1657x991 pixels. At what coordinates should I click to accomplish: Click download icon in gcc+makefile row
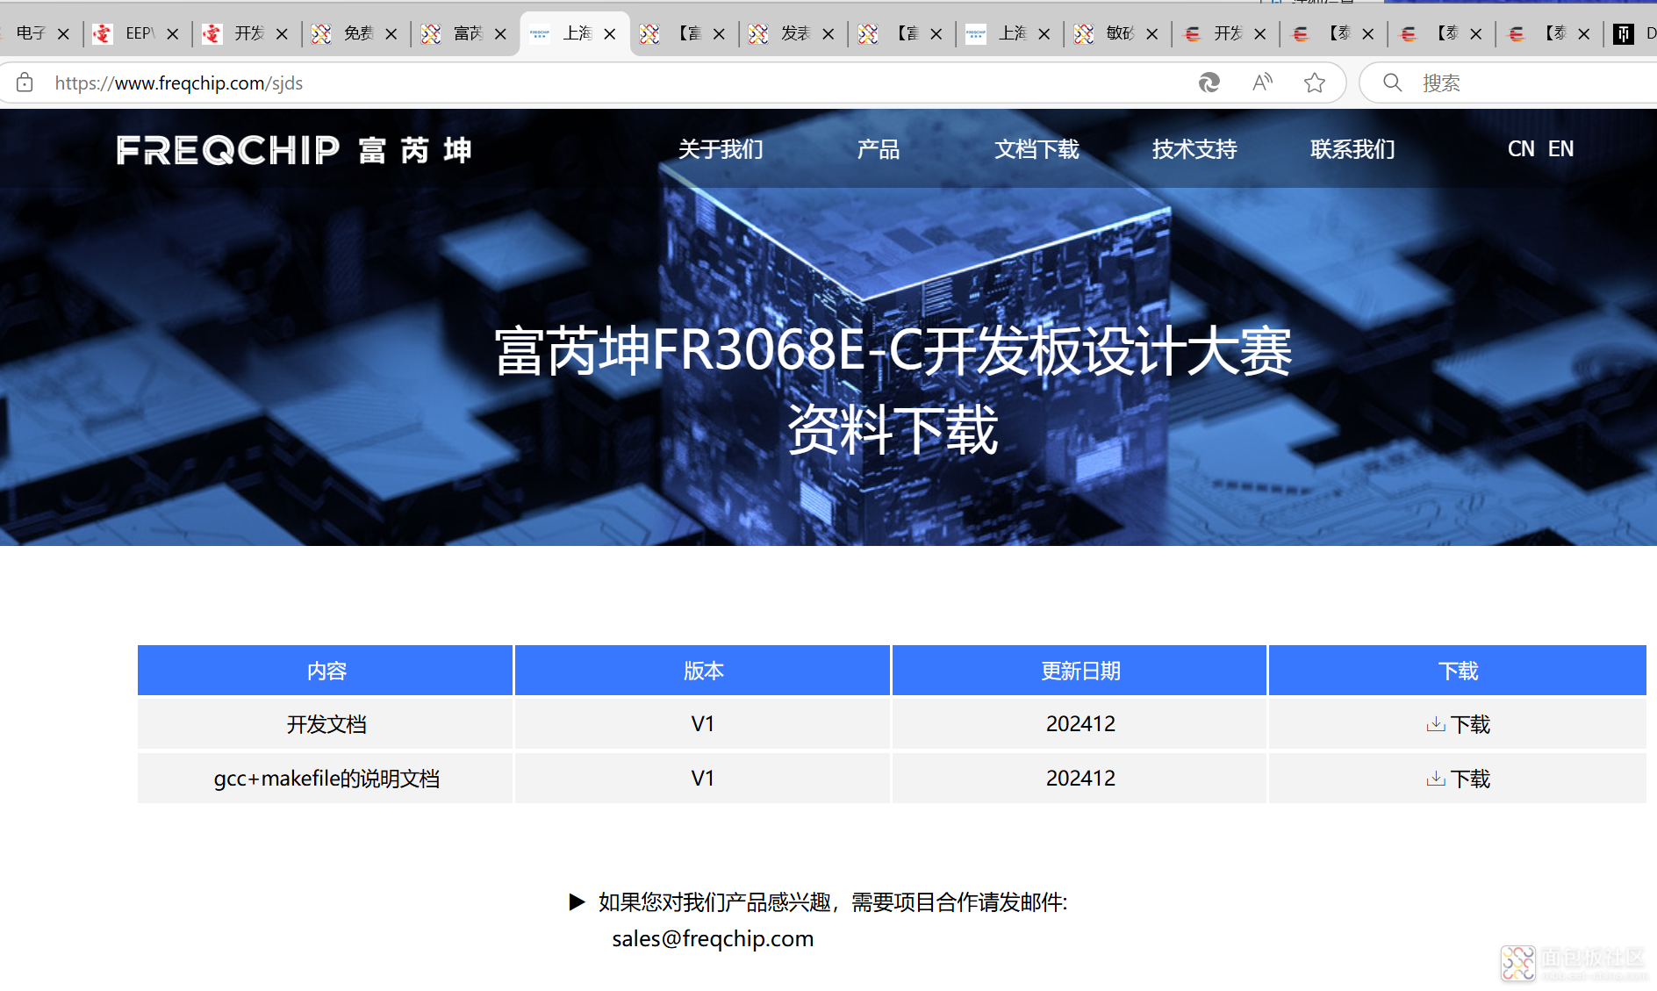point(1436,779)
